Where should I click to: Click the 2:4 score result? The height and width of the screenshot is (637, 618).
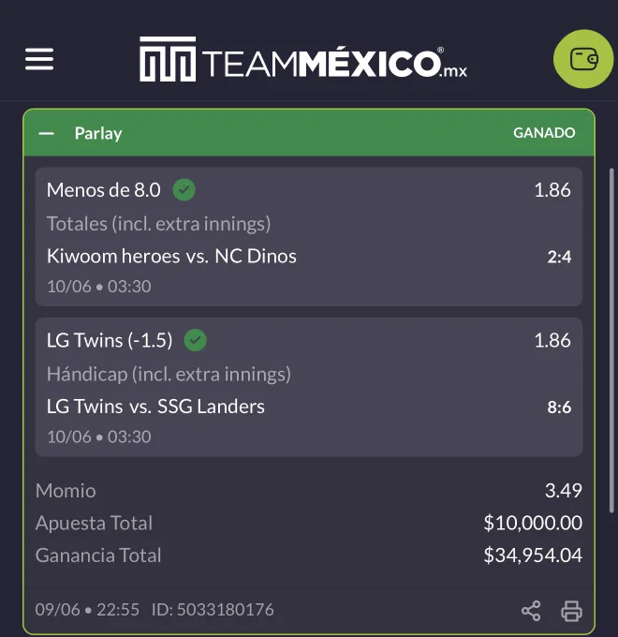pos(559,257)
